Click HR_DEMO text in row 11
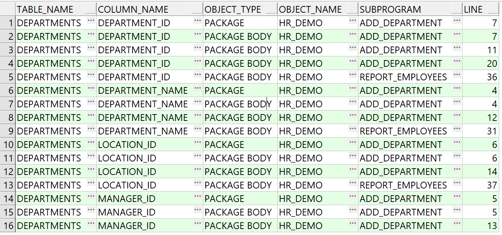The height and width of the screenshot is (235, 502). coord(301,158)
